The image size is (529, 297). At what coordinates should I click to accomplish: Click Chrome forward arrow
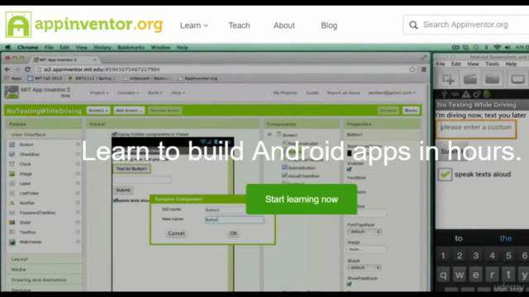tap(17, 69)
